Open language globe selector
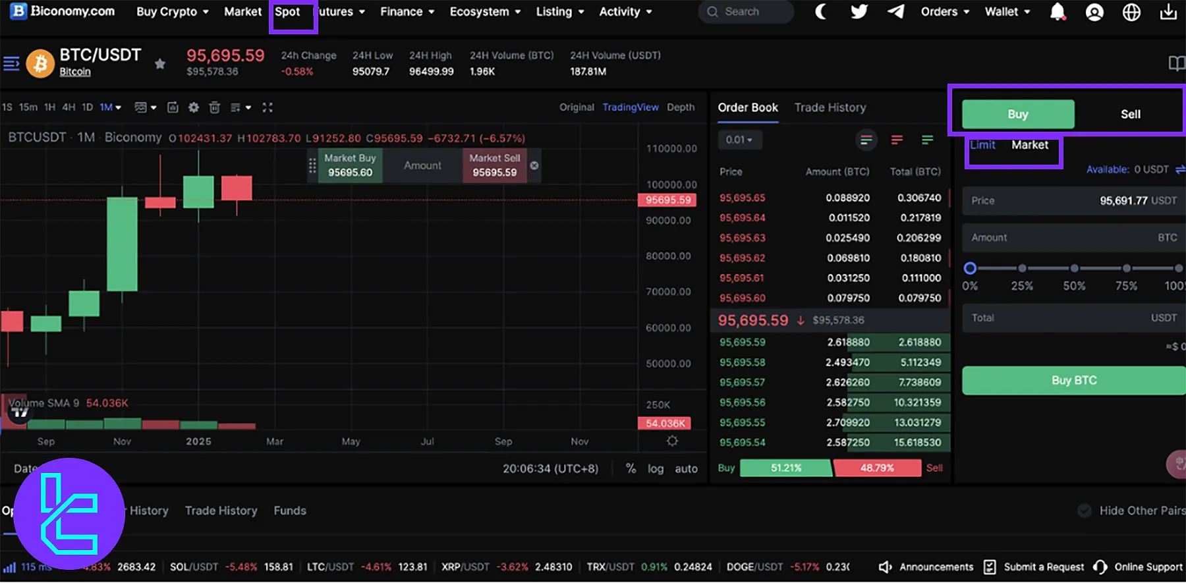The image size is (1186, 583). pos(1131,12)
